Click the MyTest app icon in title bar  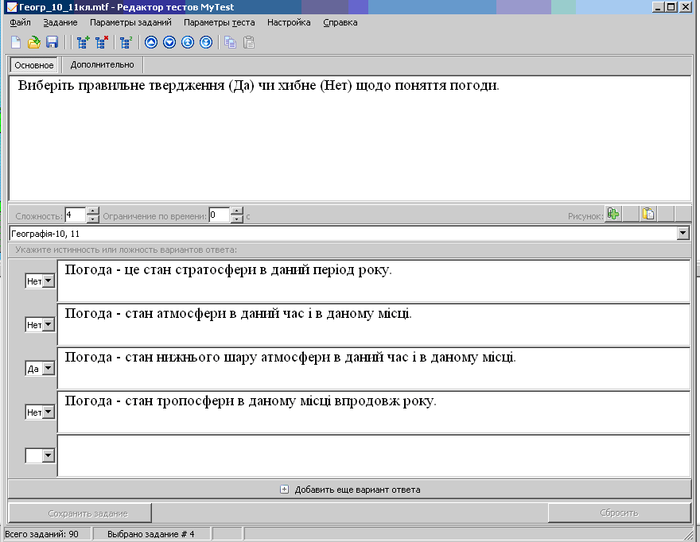click(x=12, y=7)
